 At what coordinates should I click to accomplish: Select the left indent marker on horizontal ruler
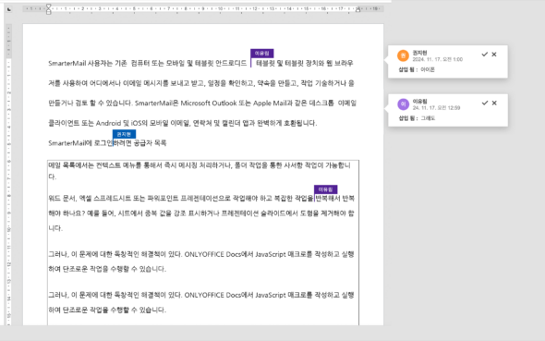[49, 9]
